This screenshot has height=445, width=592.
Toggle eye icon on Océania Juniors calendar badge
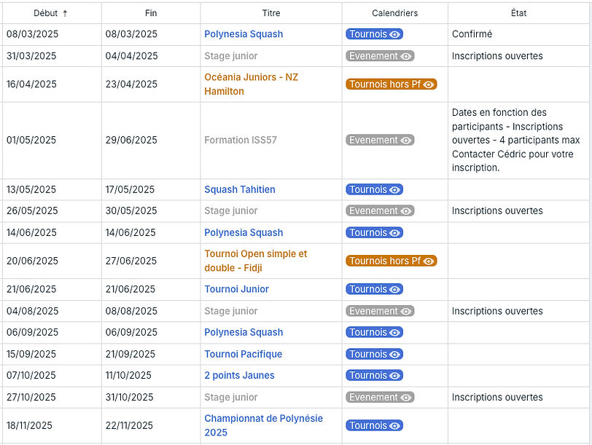pyautogui.click(x=429, y=84)
